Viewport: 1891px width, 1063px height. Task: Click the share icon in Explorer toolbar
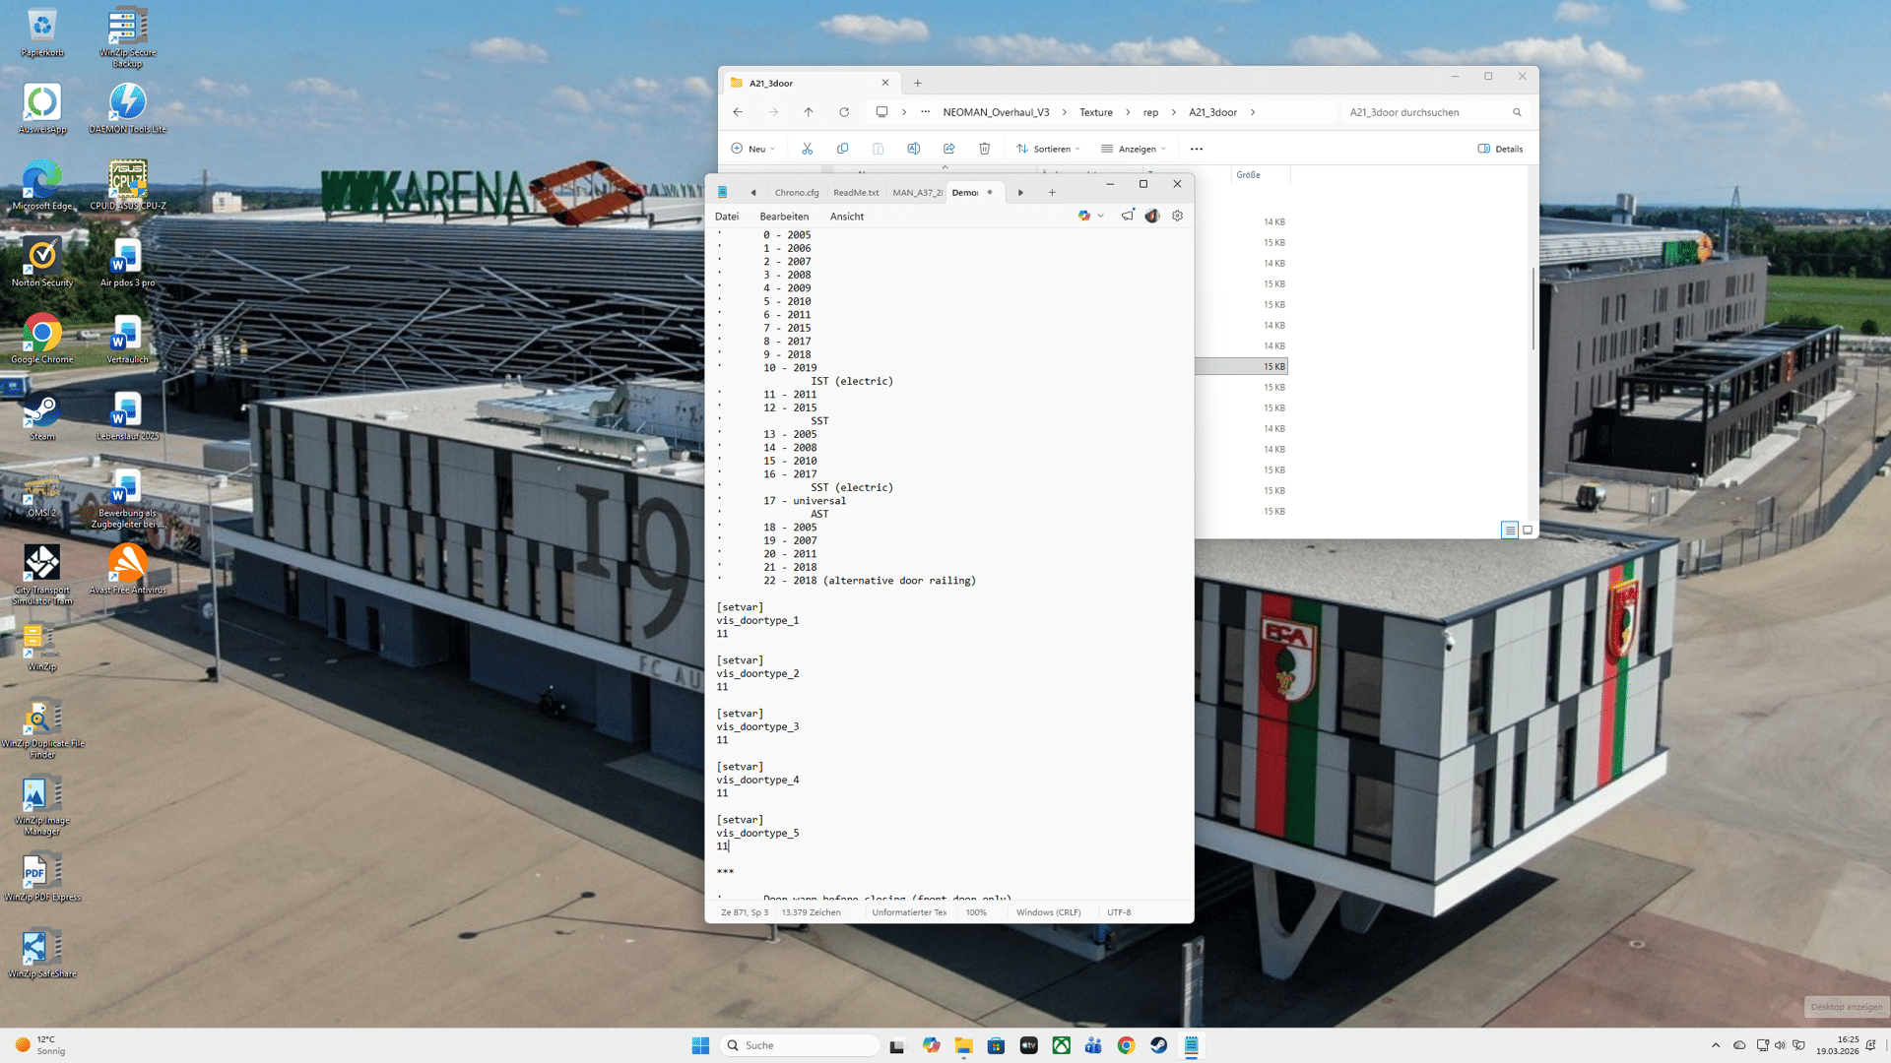point(948,149)
